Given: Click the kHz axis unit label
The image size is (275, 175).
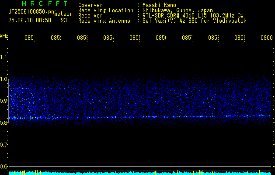Looking at the screenshot, I should tap(4, 36).
